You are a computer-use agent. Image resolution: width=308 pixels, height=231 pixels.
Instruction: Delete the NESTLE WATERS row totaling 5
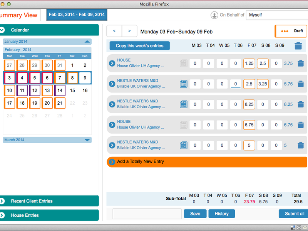pos(301,146)
